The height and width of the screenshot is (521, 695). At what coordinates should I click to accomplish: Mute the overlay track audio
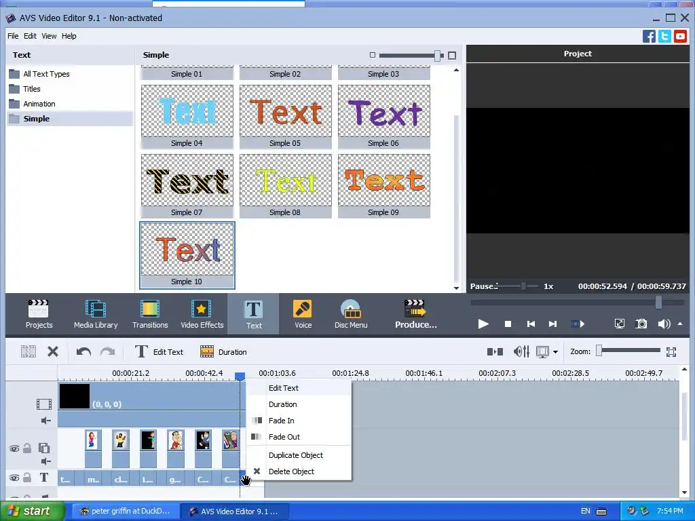[x=45, y=461]
